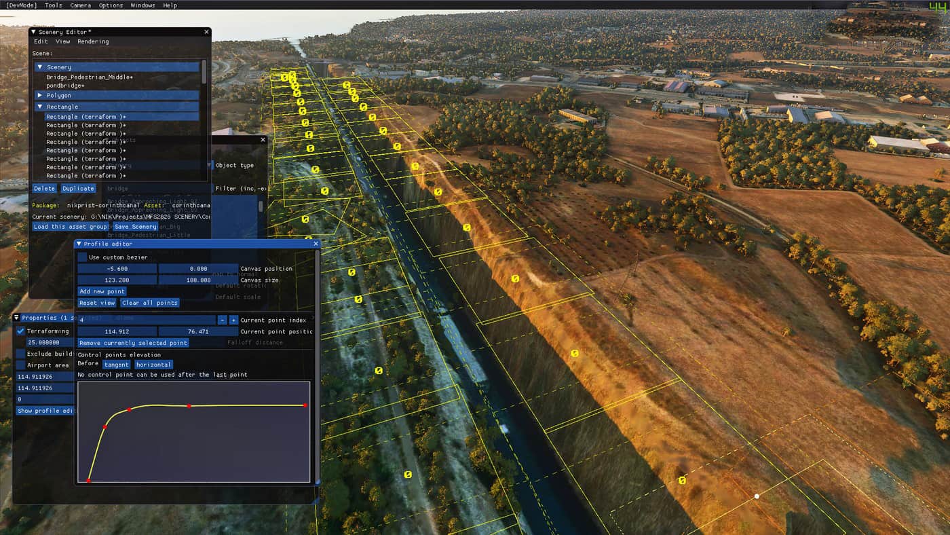Enable Use custom bezier checkbox
This screenshot has width=950, height=535.
pos(82,257)
